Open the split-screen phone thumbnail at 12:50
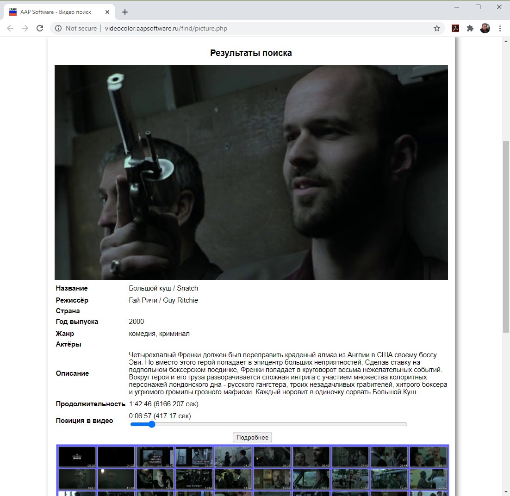The height and width of the screenshot is (496, 510). (x=155, y=479)
